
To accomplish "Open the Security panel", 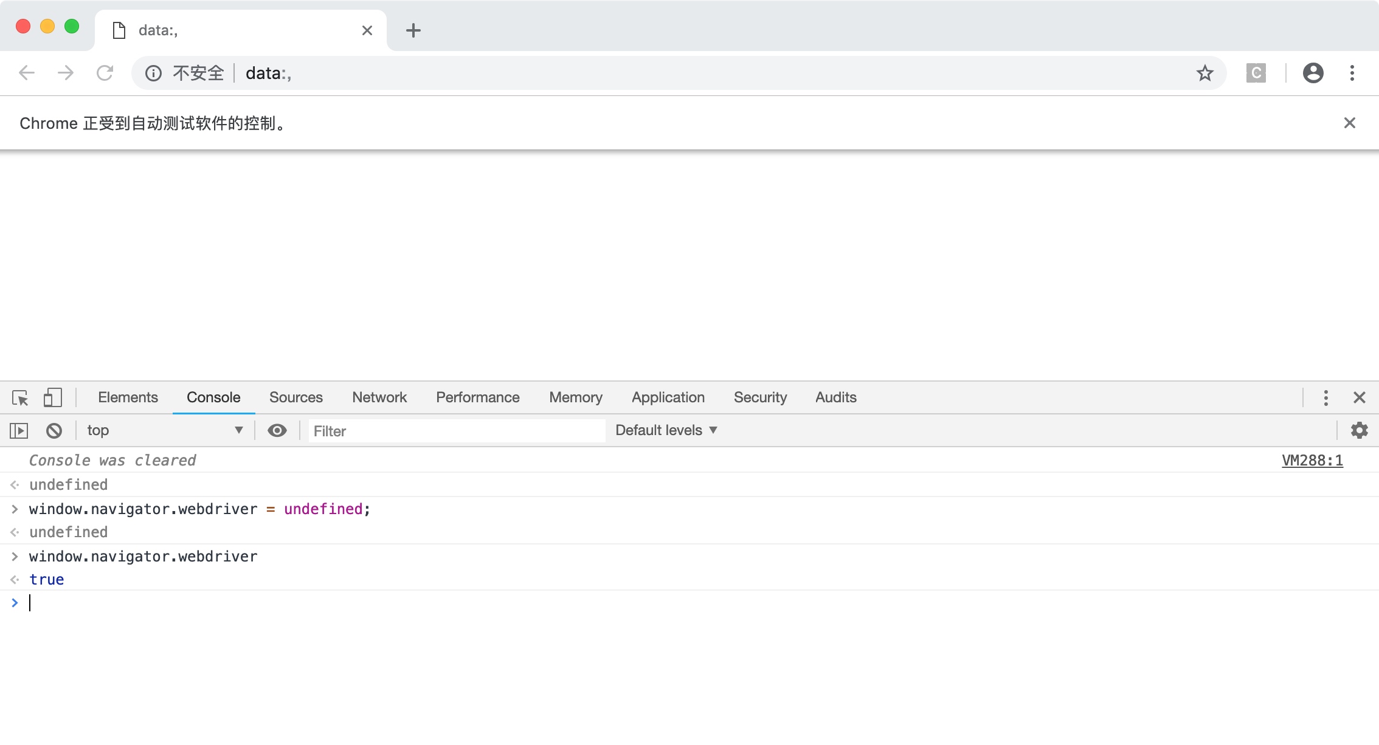I will pyautogui.click(x=759, y=397).
